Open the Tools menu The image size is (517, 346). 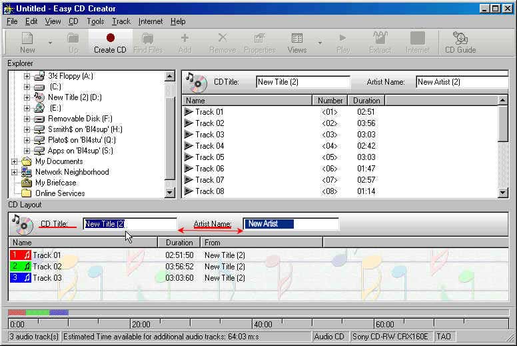[95, 21]
